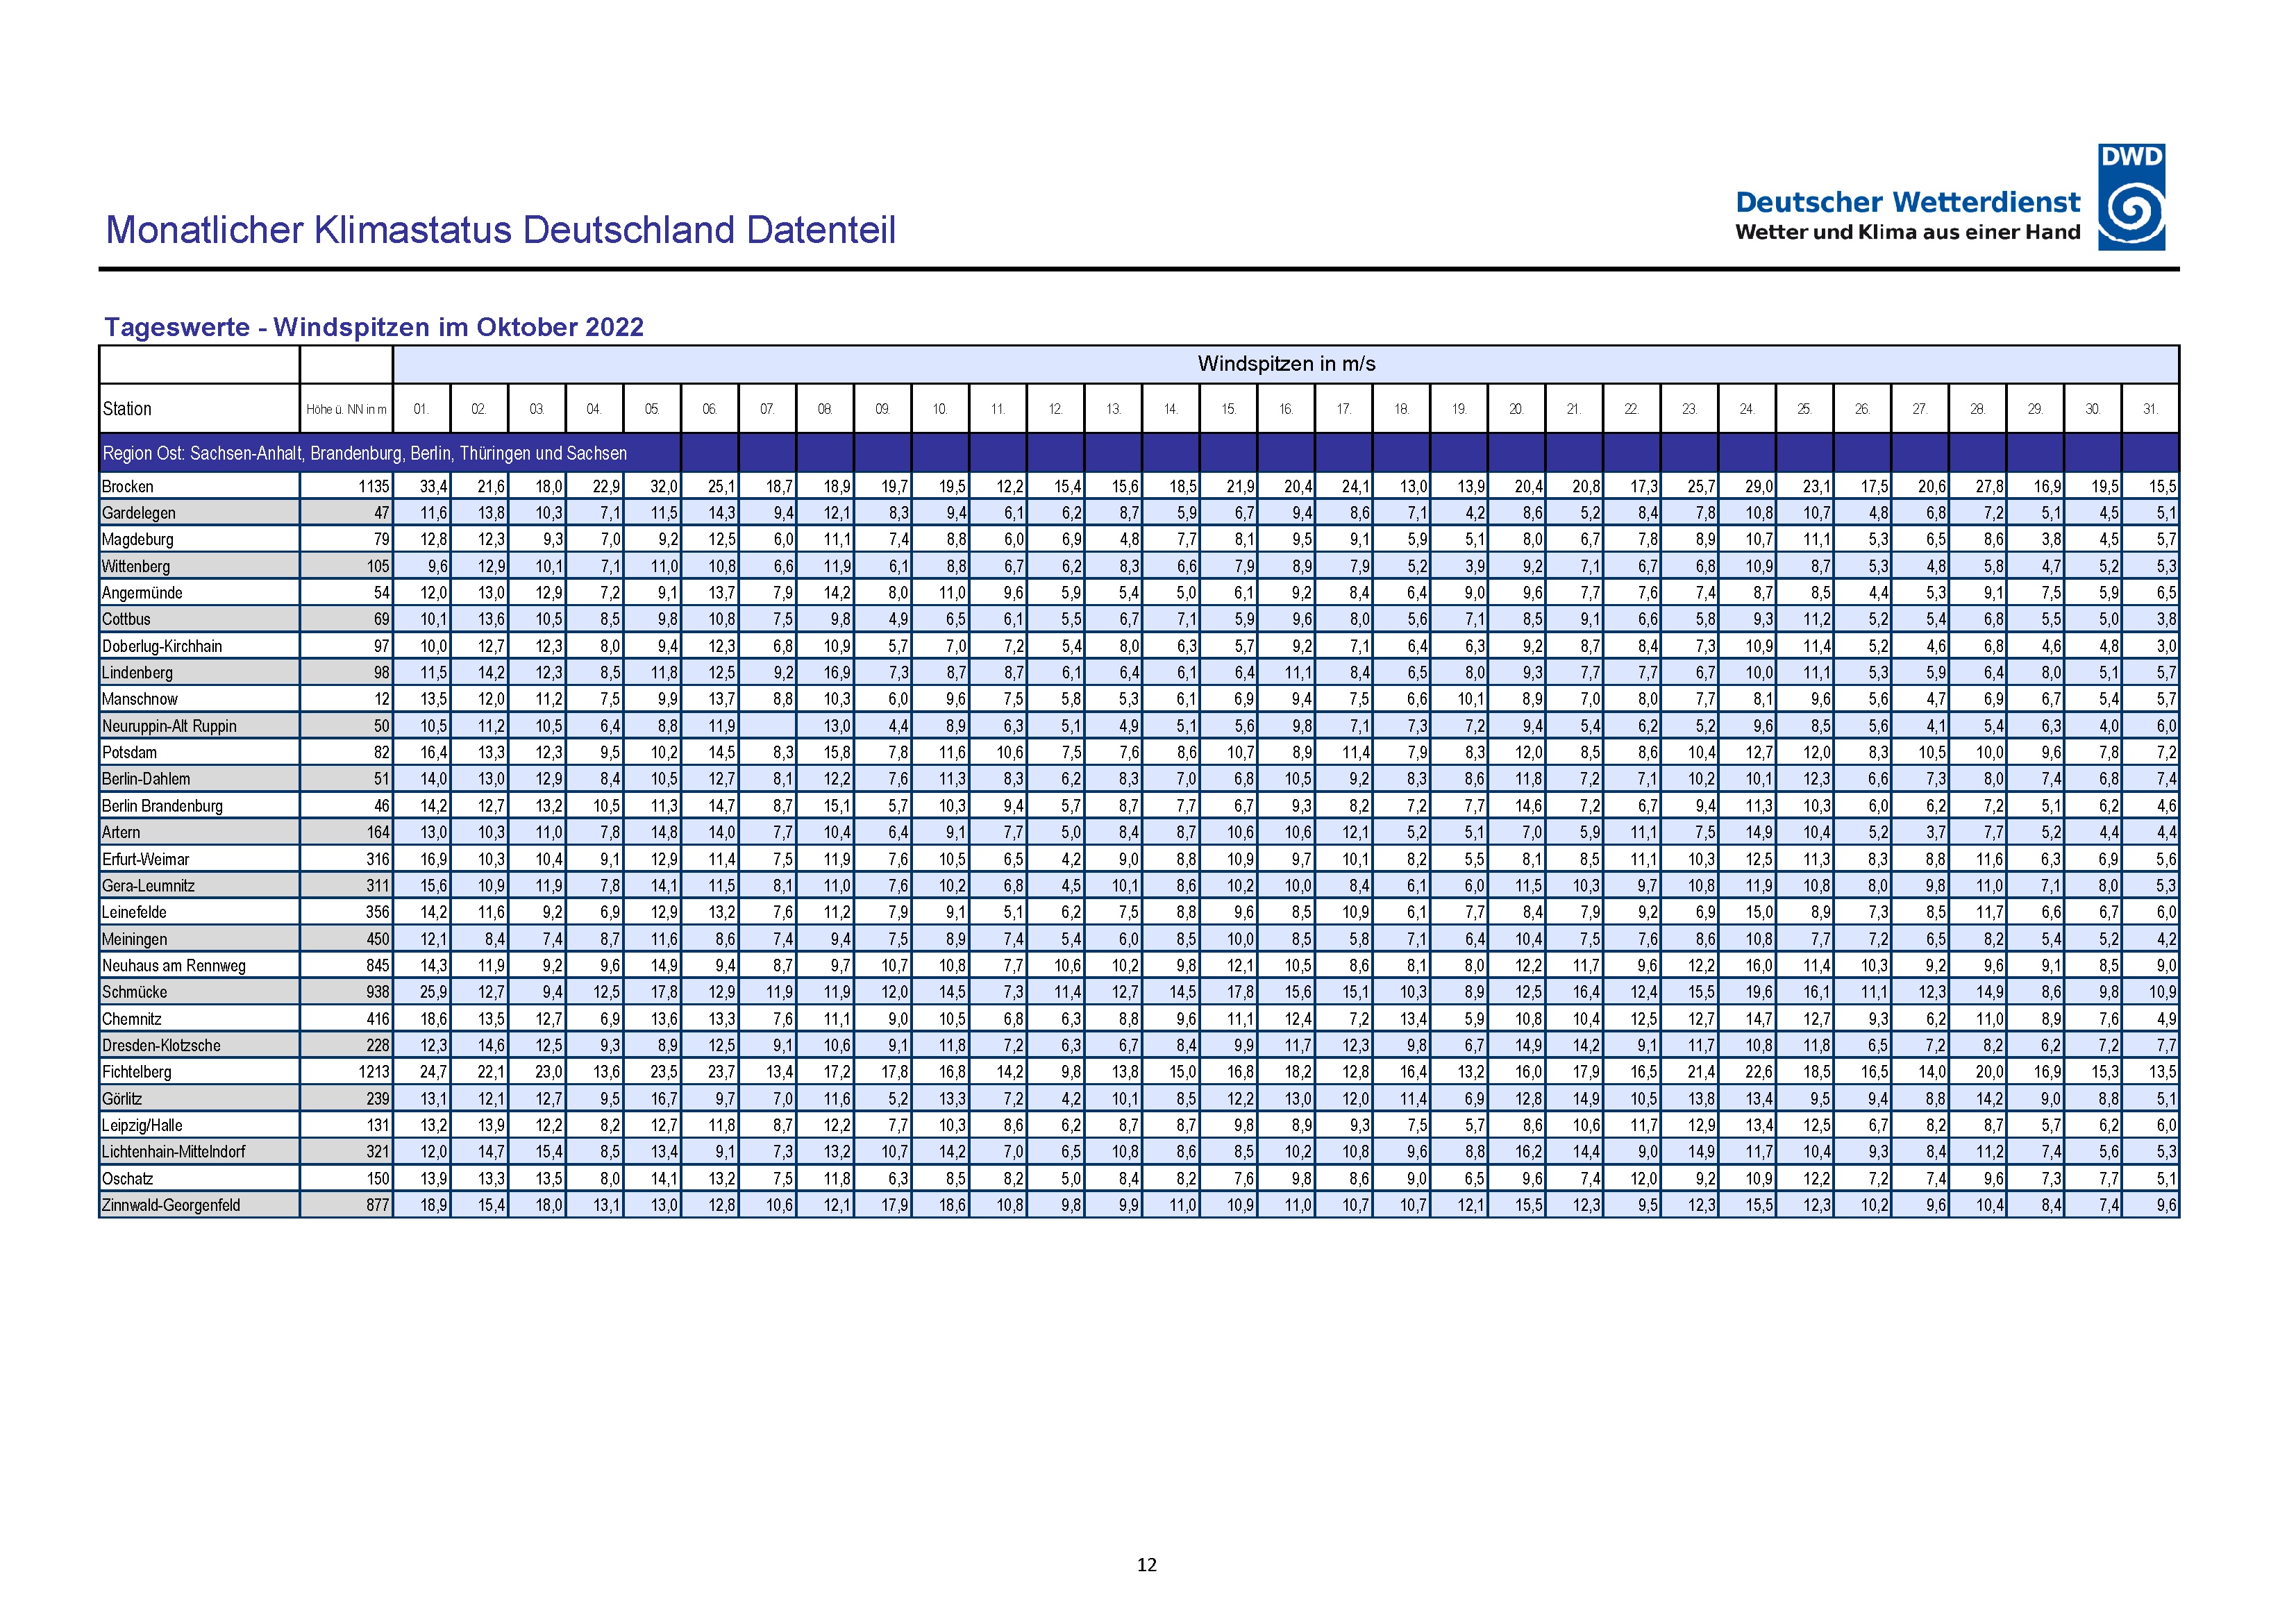
Task: Click the 'Leipzig/Halle' station name
Action: tap(142, 1126)
